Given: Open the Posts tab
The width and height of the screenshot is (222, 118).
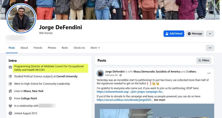Looking at the screenshot, I should tap(12, 48).
